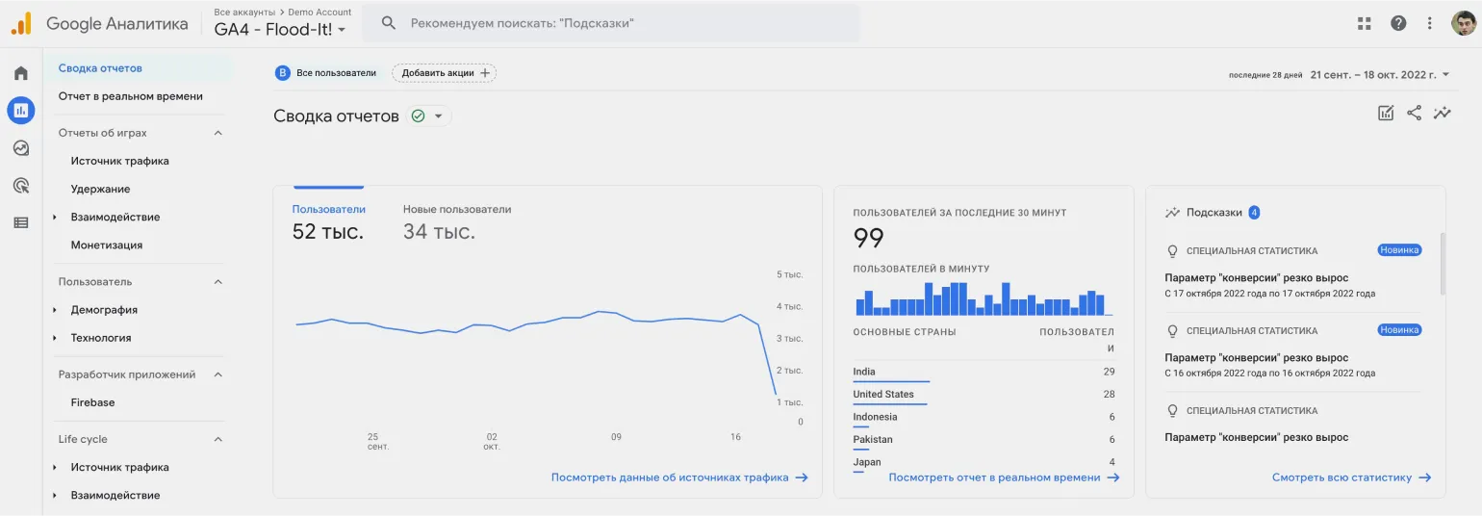Click the Customize report icon

[1386, 113]
